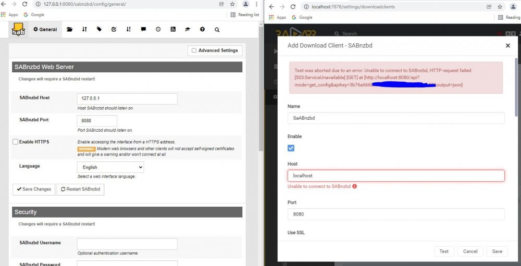Click the SABnzbd Host field with 127.0.0.1

(x=127, y=98)
